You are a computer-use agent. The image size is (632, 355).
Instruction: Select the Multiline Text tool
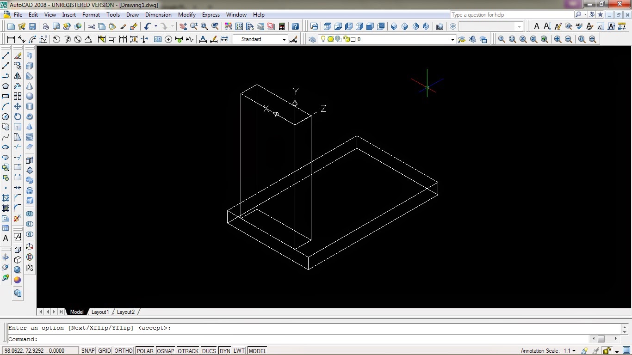(6, 239)
